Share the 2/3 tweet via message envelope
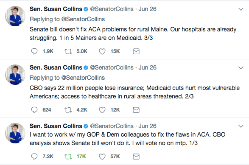This screenshot has width=249, height=165. [x=136, y=110]
